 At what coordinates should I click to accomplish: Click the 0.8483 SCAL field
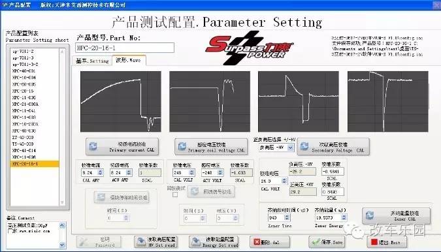coord(333,192)
